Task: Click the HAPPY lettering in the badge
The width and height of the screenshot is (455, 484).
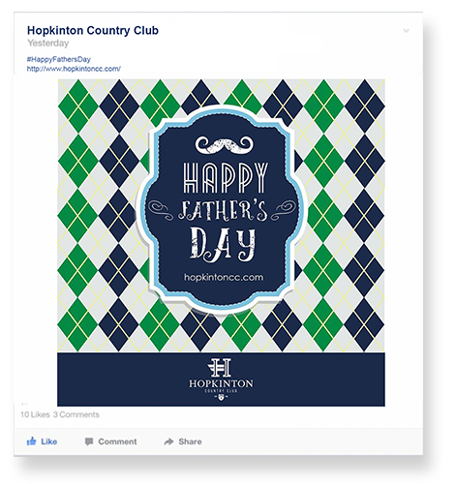Action: [x=226, y=177]
